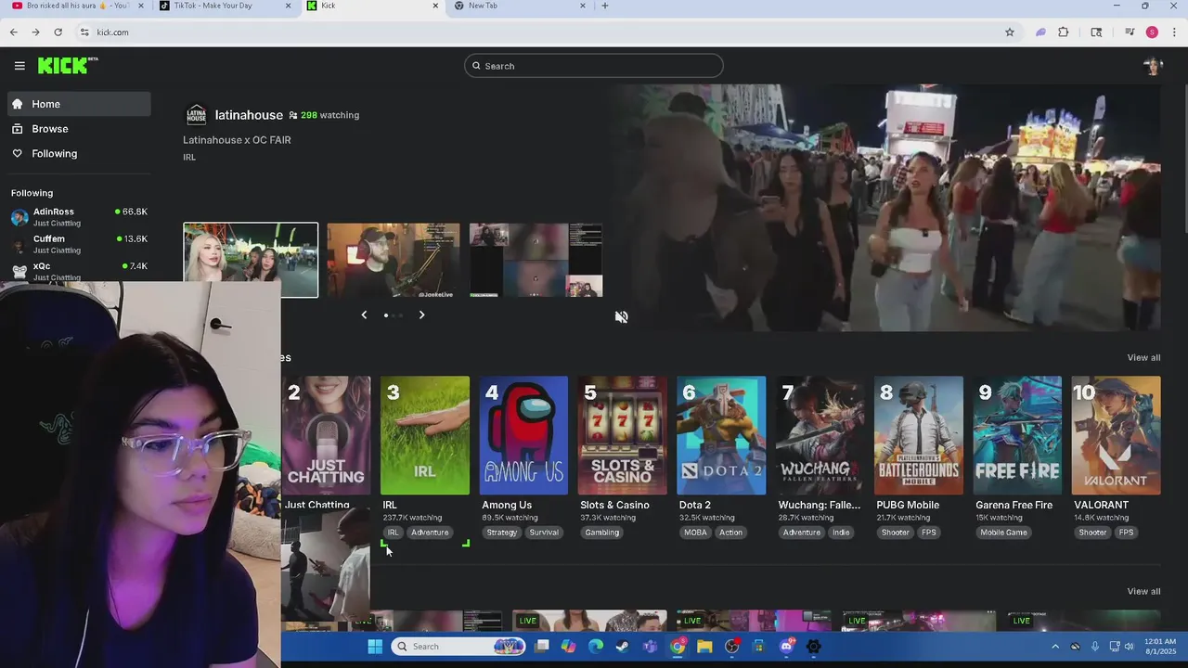View all in lower live streams section

click(x=1143, y=591)
